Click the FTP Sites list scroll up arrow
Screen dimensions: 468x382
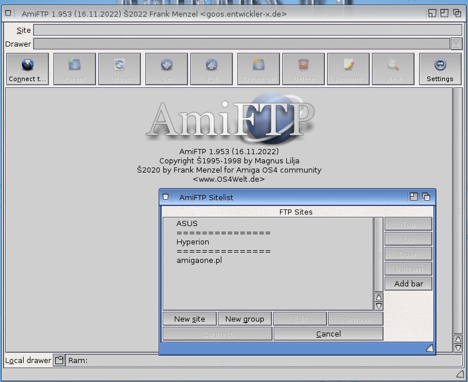coord(379,297)
